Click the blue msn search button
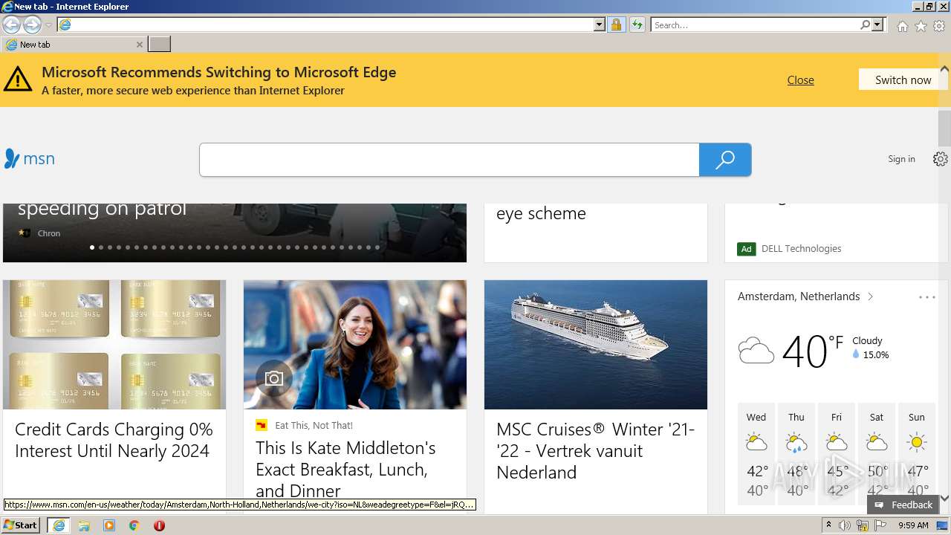This screenshot has width=951, height=535. click(x=725, y=160)
